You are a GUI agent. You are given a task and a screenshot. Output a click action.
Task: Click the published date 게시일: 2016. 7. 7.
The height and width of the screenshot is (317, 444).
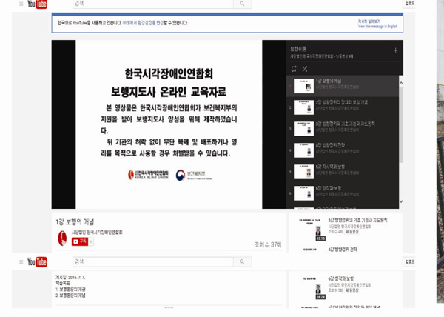[70, 277]
